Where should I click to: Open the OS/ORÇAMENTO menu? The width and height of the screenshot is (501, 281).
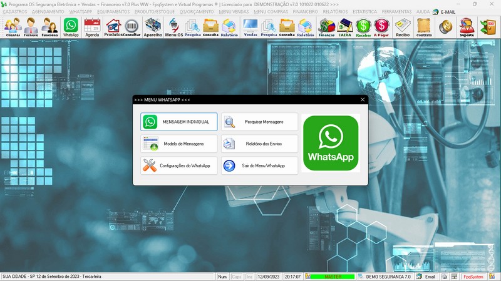[197, 12]
